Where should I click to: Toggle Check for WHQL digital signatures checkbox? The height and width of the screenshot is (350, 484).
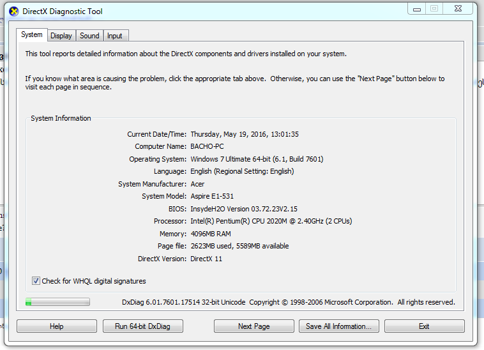(x=36, y=281)
